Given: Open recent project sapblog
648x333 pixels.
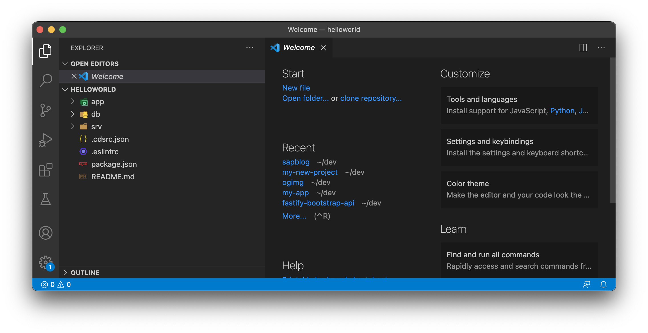Looking at the screenshot, I should click(296, 162).
